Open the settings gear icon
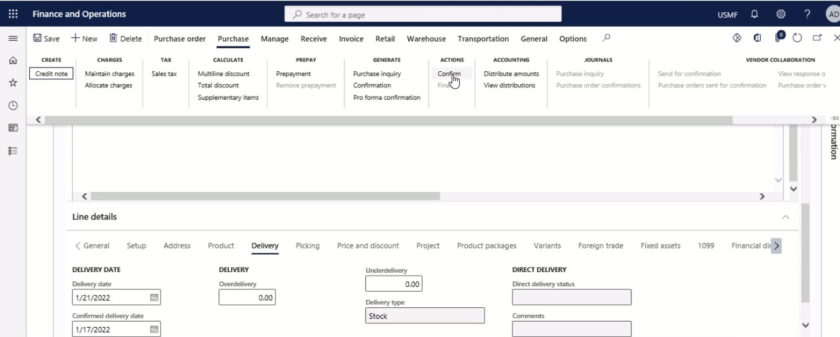The width and height of the screenshot is (840, 337). tap(781, 14)
